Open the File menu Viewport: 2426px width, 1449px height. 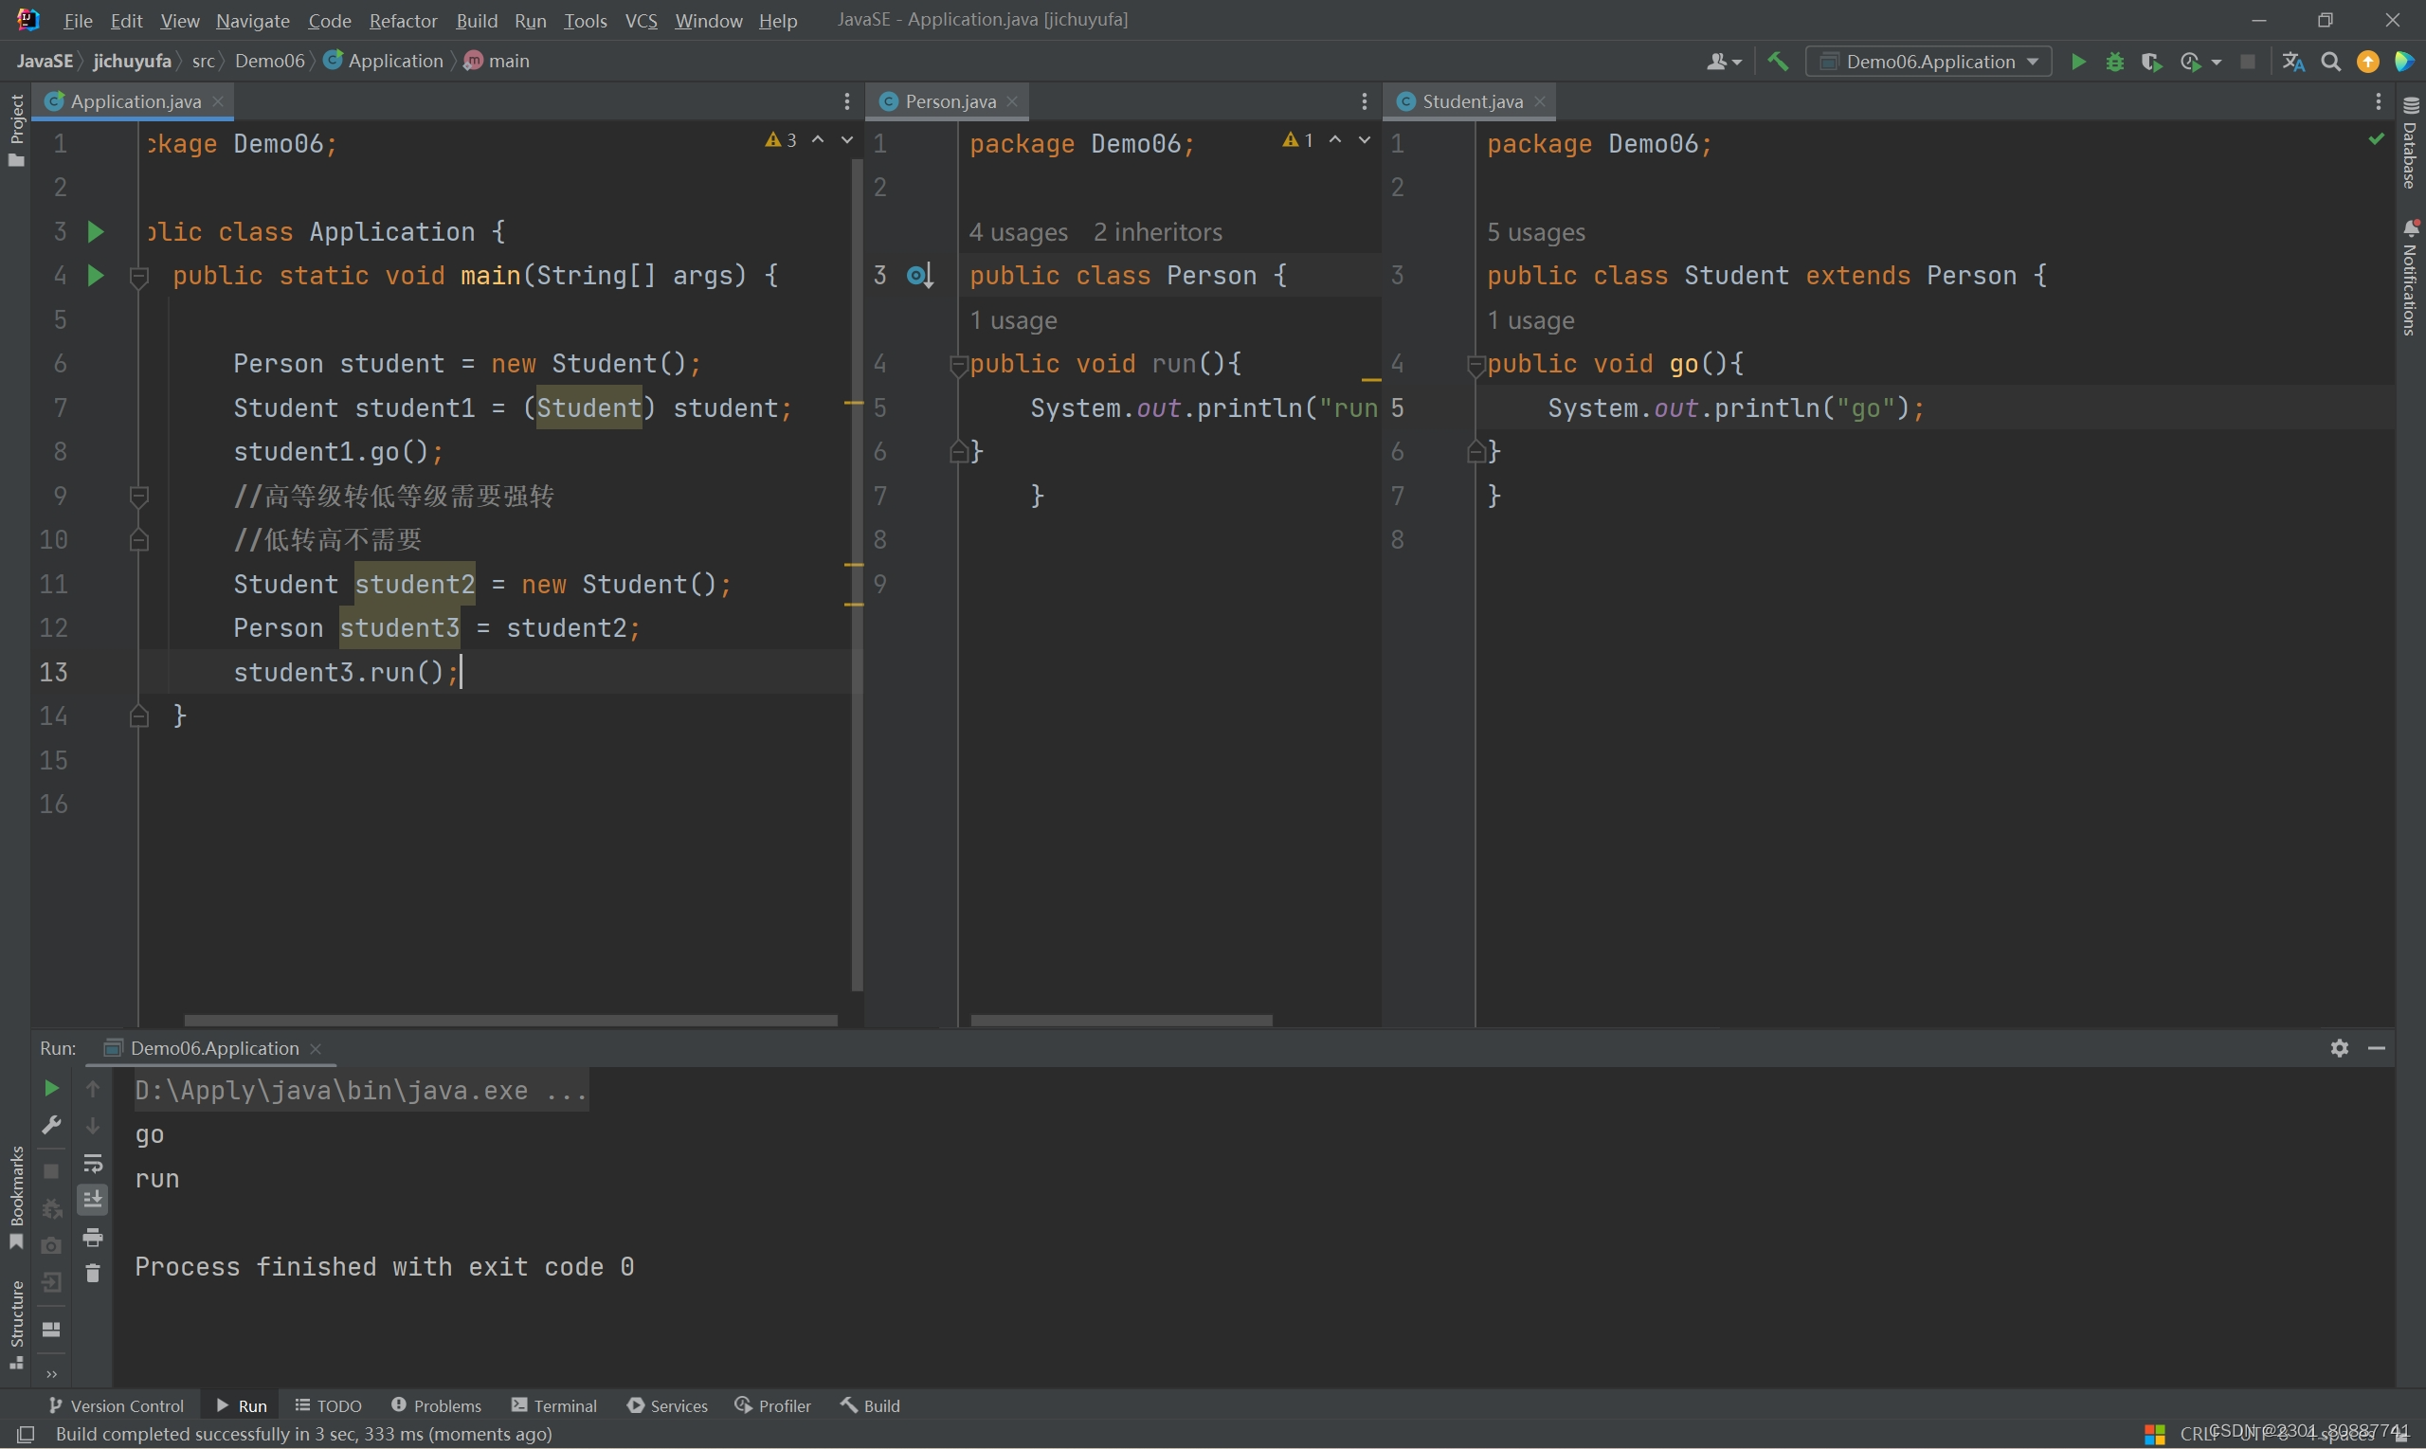point(77,21)
